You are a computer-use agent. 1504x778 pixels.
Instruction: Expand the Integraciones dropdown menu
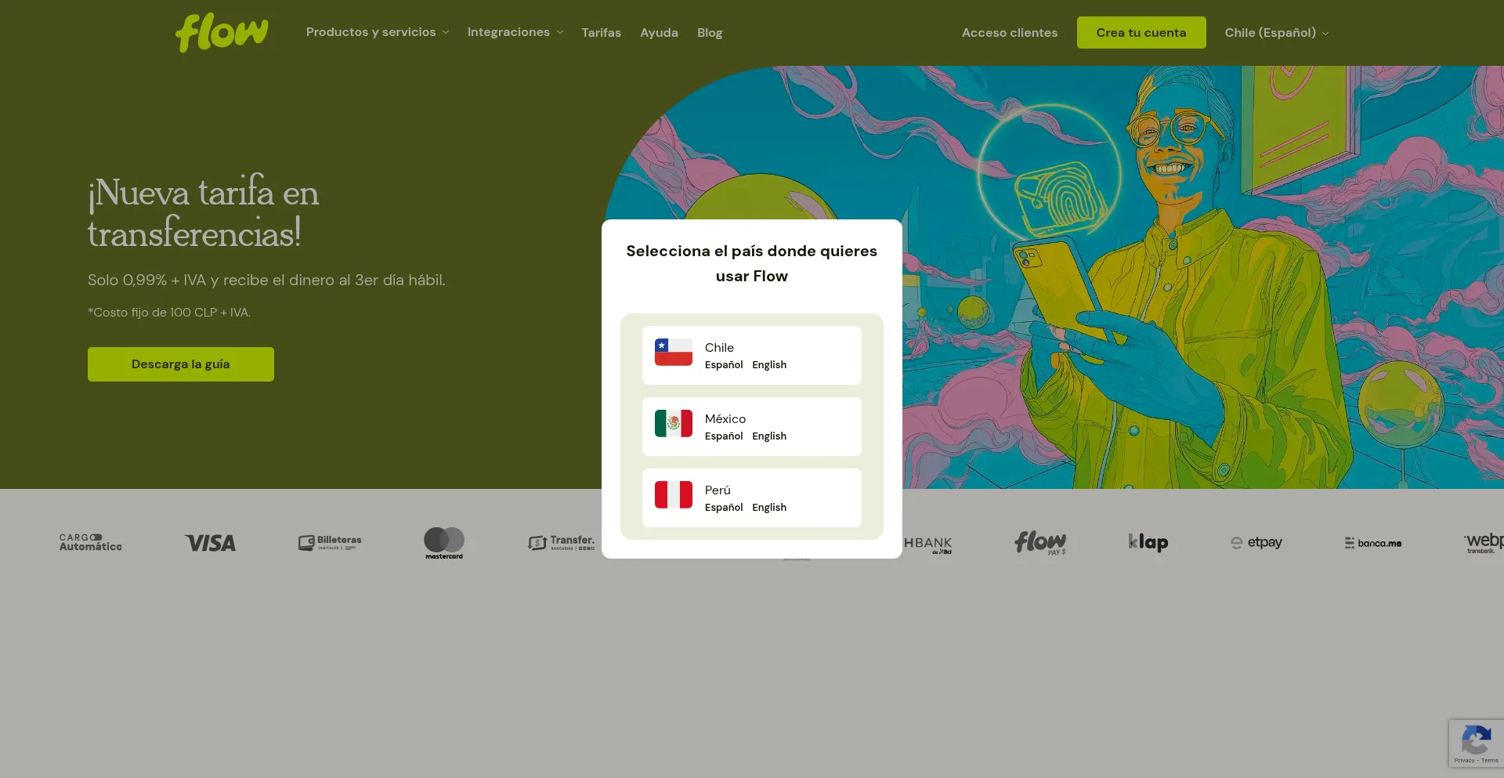515,32
